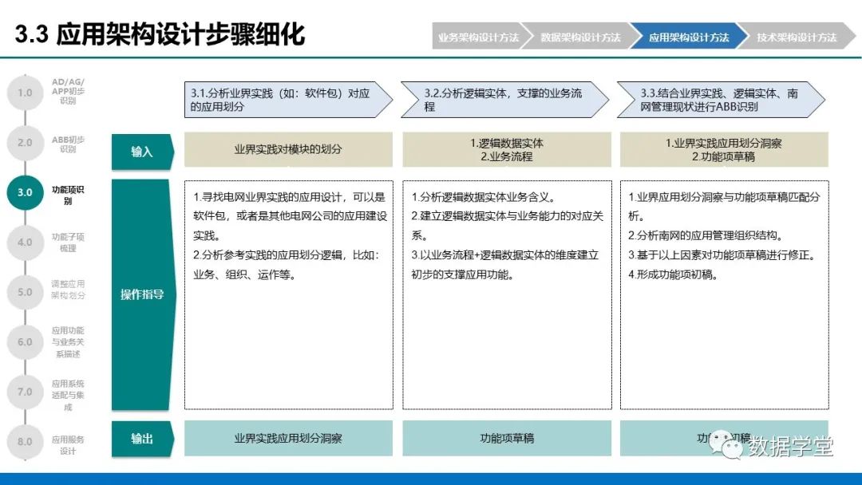This screenshot has height=485, width=862.
Task: Click step circle 8.0 应用服务设计
Action: pyautogui.click(x=26, y=441)
